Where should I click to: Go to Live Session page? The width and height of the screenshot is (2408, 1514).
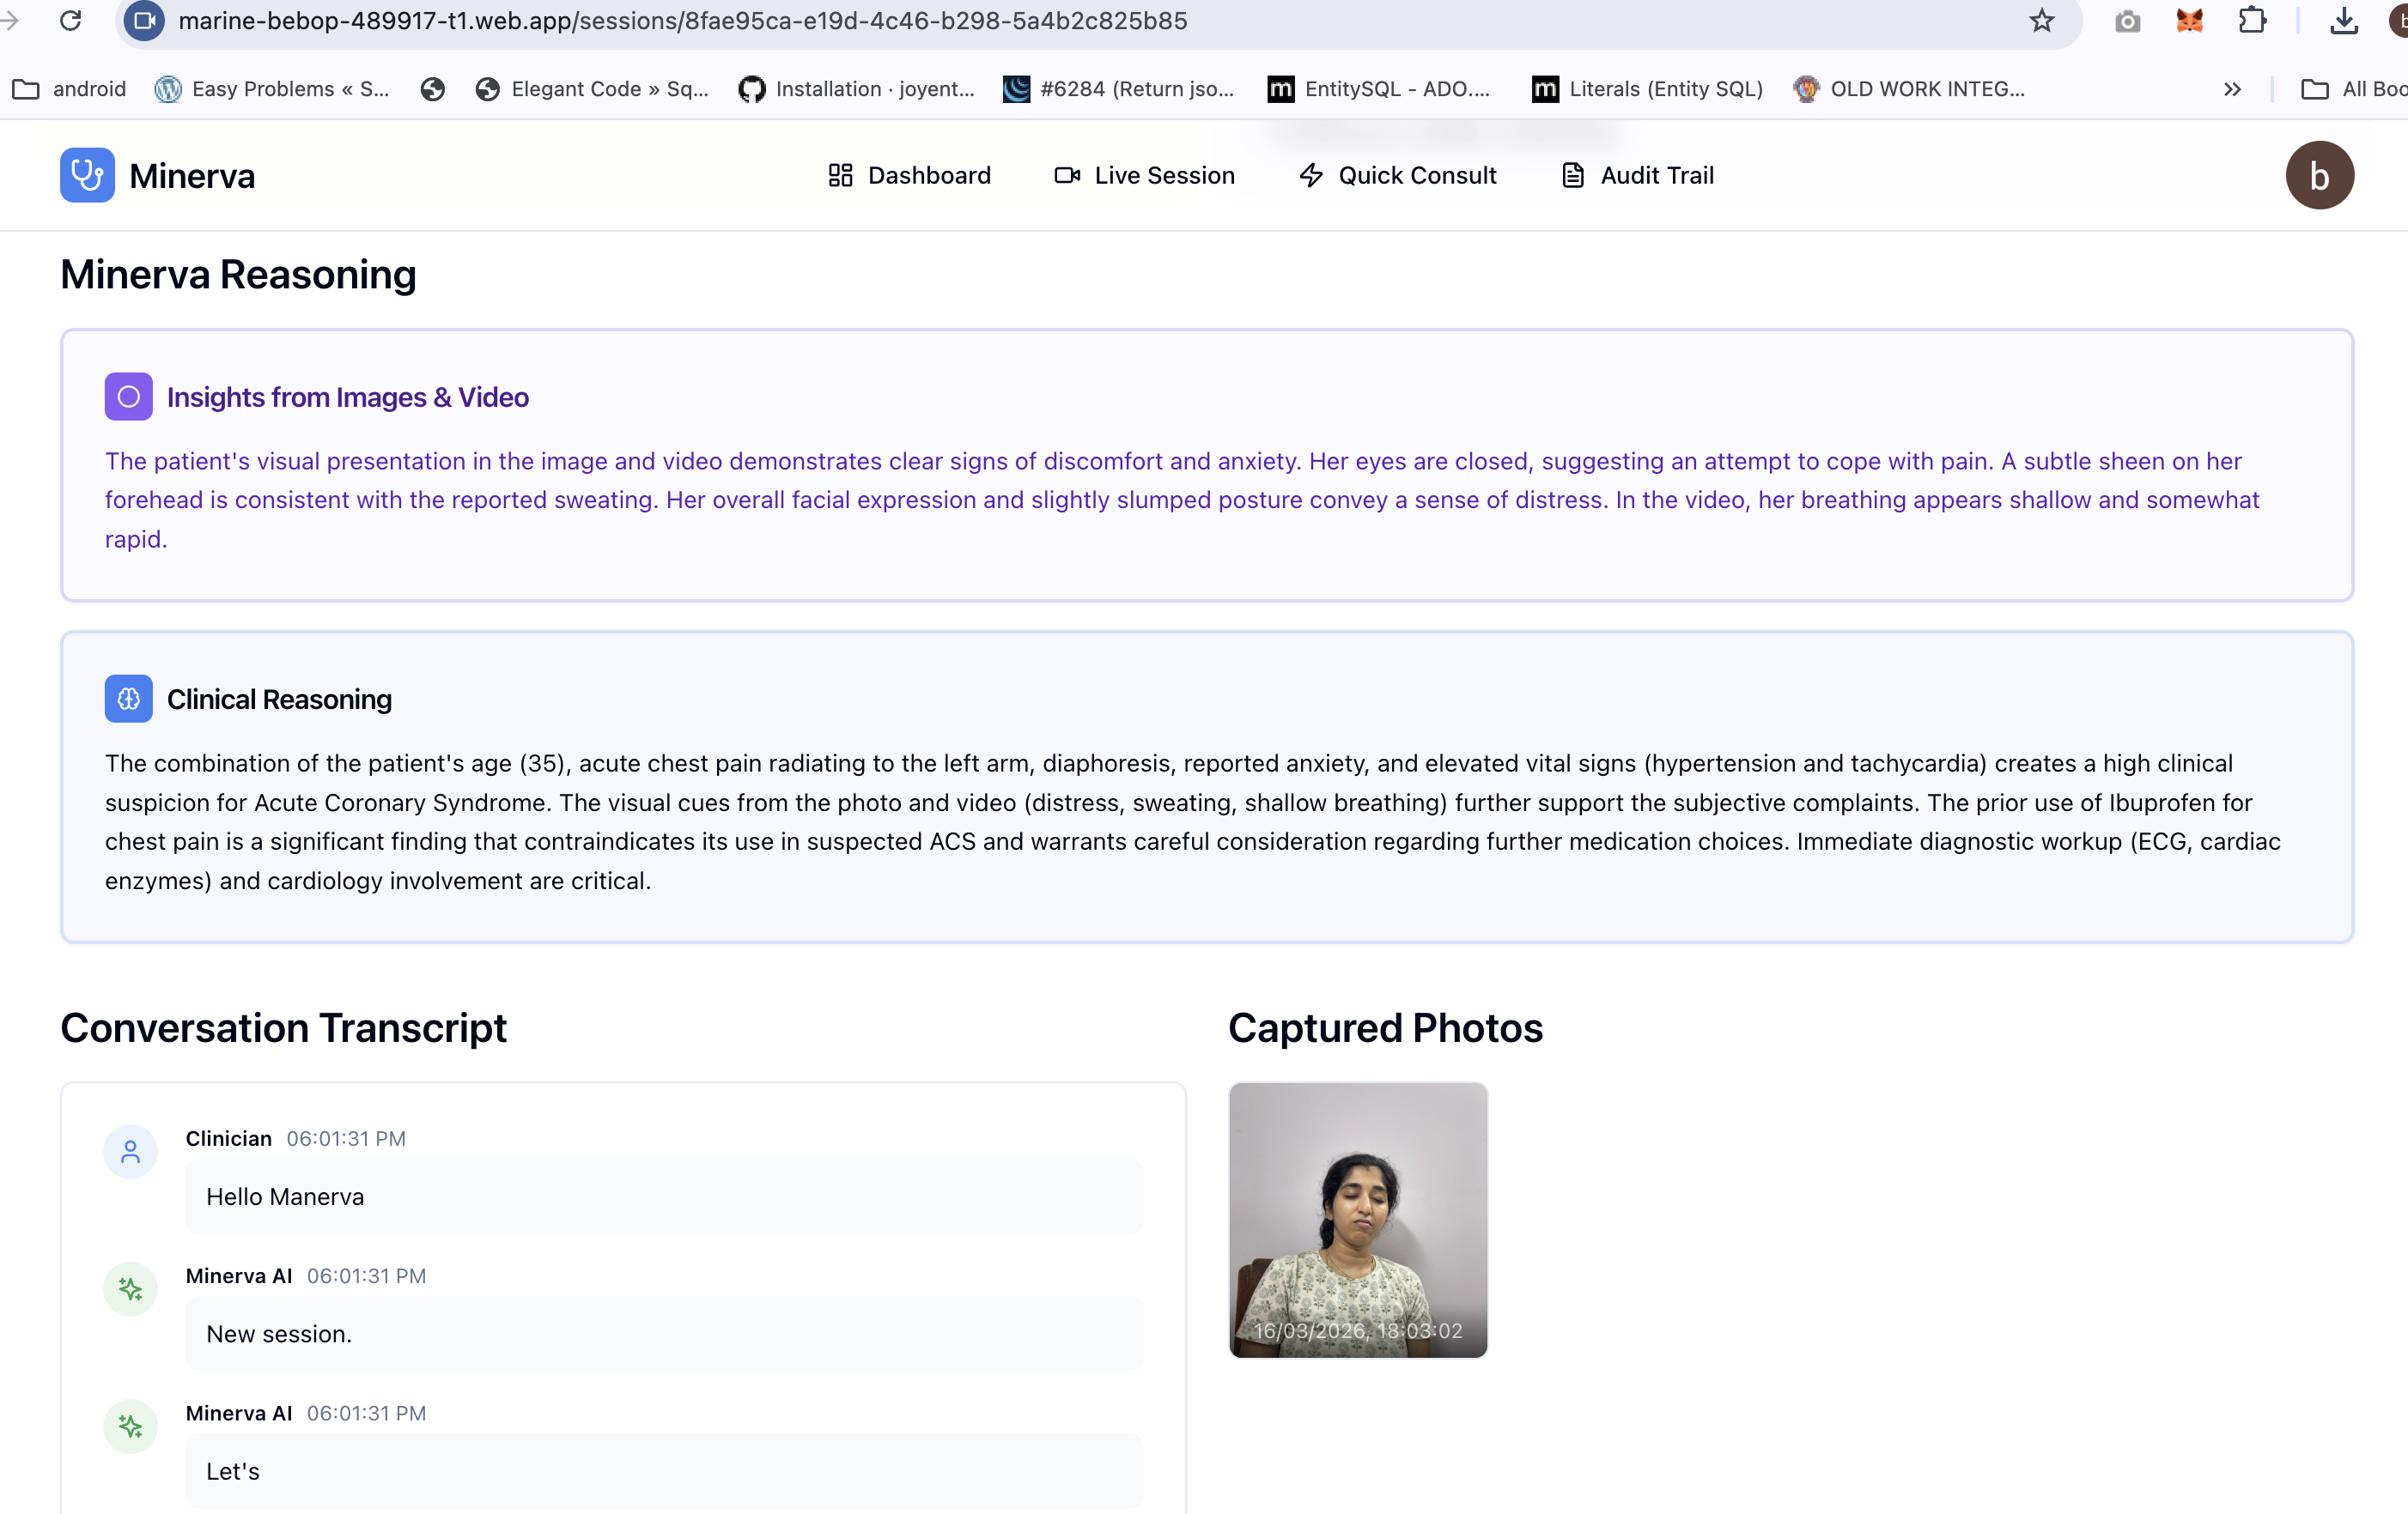click(x=1144, y=176)
